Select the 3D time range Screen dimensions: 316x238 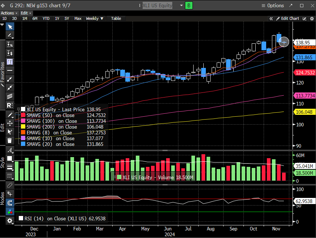(14, 18)
